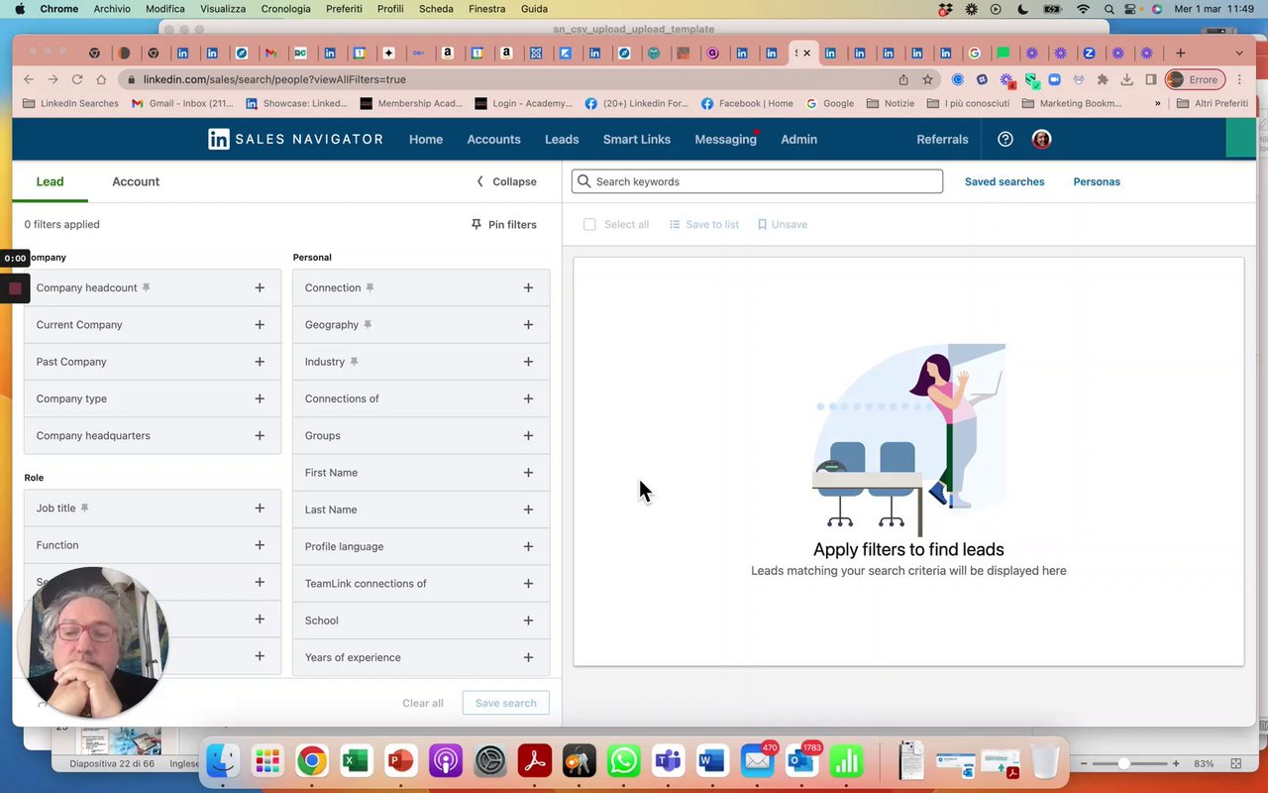Launch Microsoft Excel from the Dock
Image resolution: width=1268 pixels, height=793 pixels.
356,761
